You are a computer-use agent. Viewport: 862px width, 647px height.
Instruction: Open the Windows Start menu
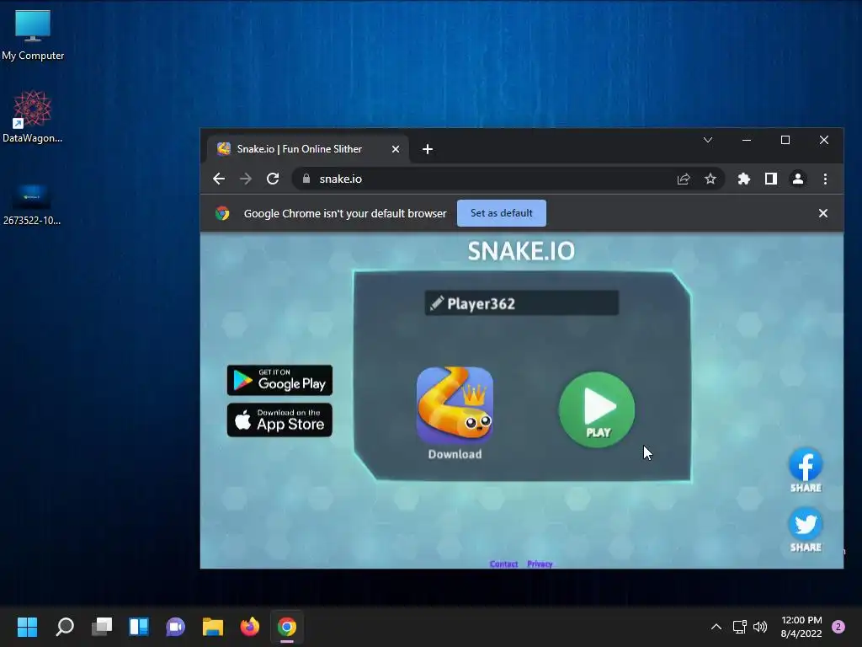(x=27, y=627)
